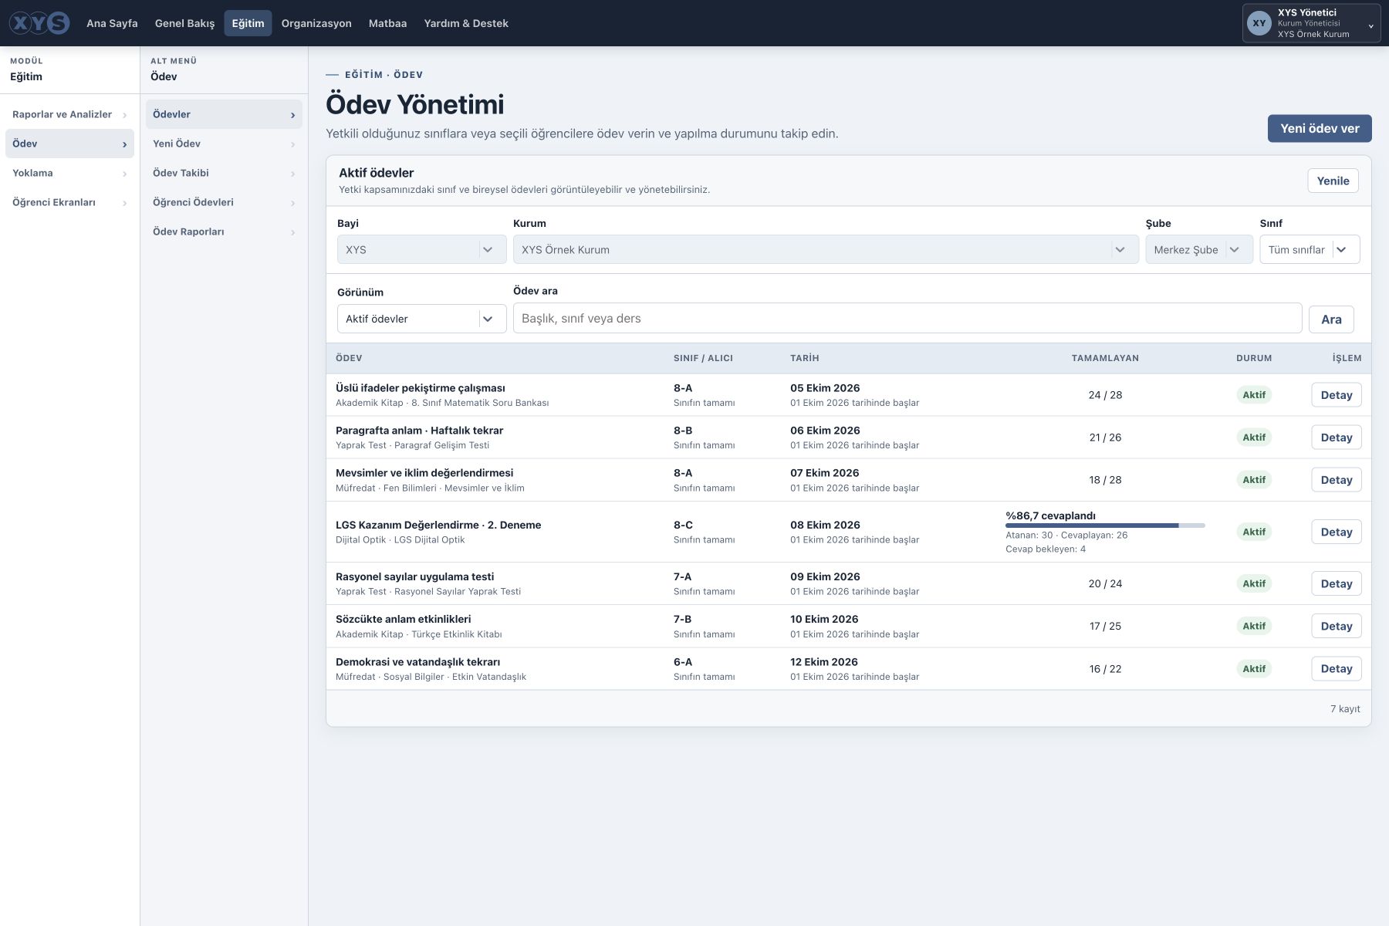1389x926 pixels.
Task: Open Detay for Üslü ifadeler ödevi
Action: tap(1337, 395)
